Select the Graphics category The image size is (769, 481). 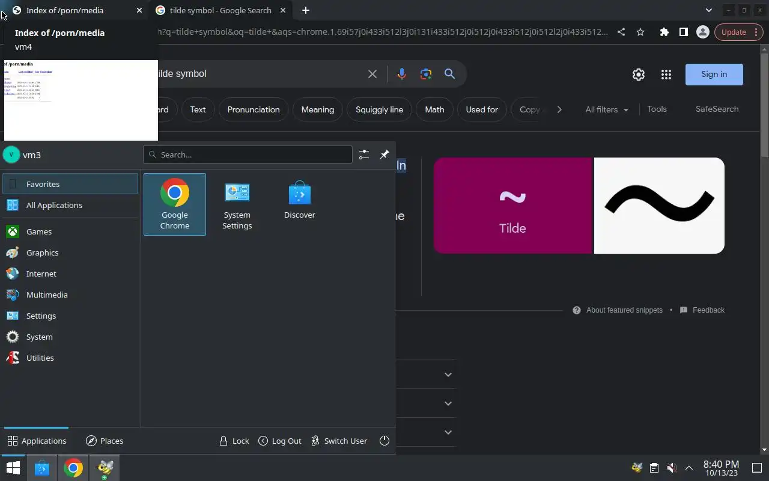click(70, 253)
